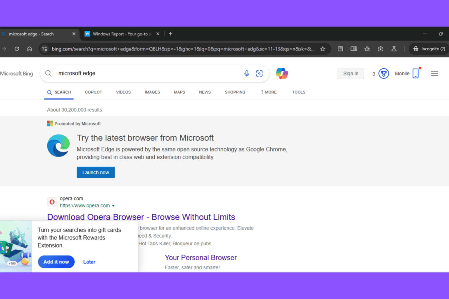Switch to COPILOT tab
449x299 pixels.
pos(94,92)
